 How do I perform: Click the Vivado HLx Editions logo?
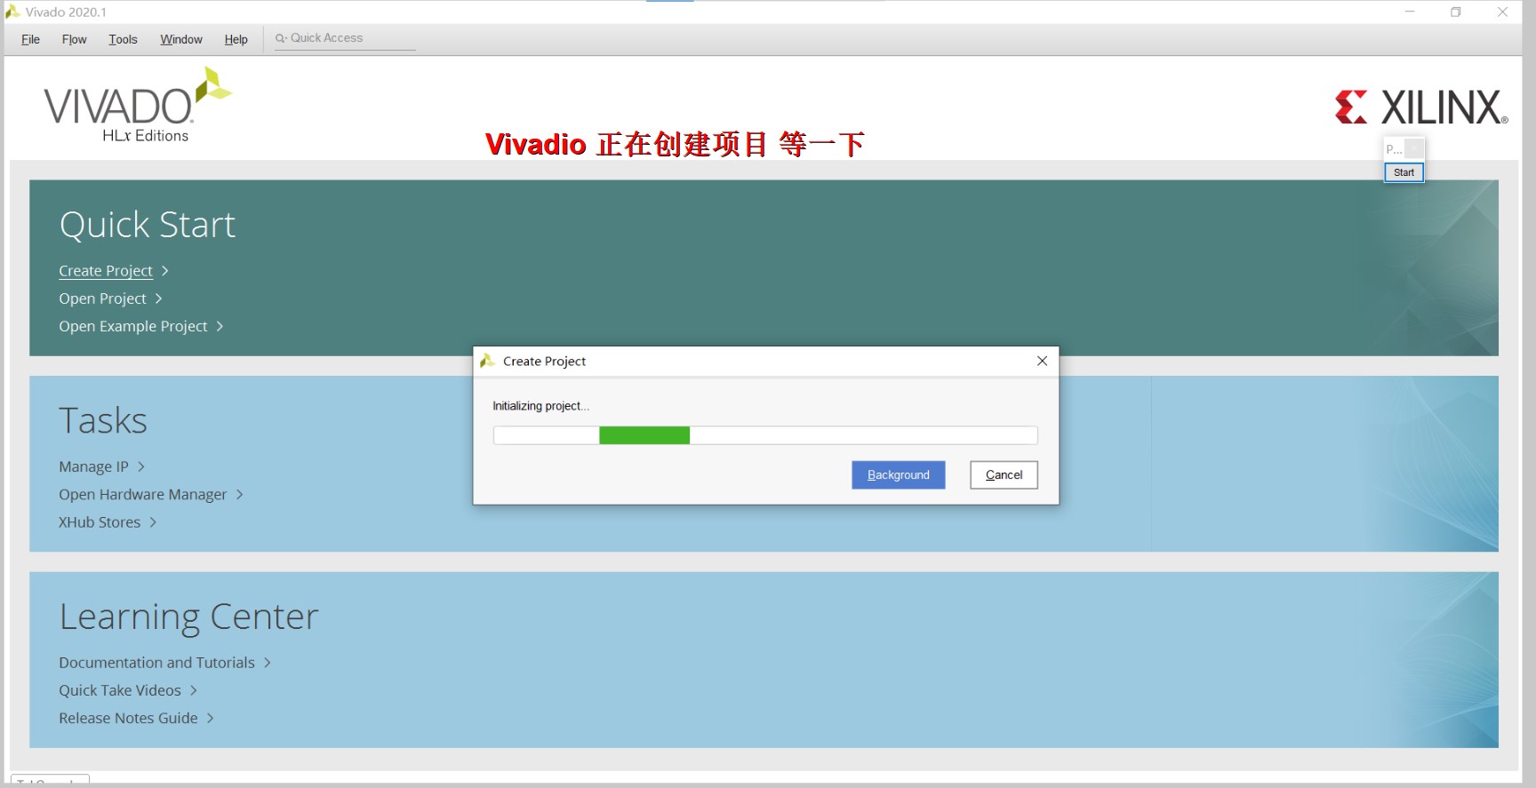(x=136, y=107)
